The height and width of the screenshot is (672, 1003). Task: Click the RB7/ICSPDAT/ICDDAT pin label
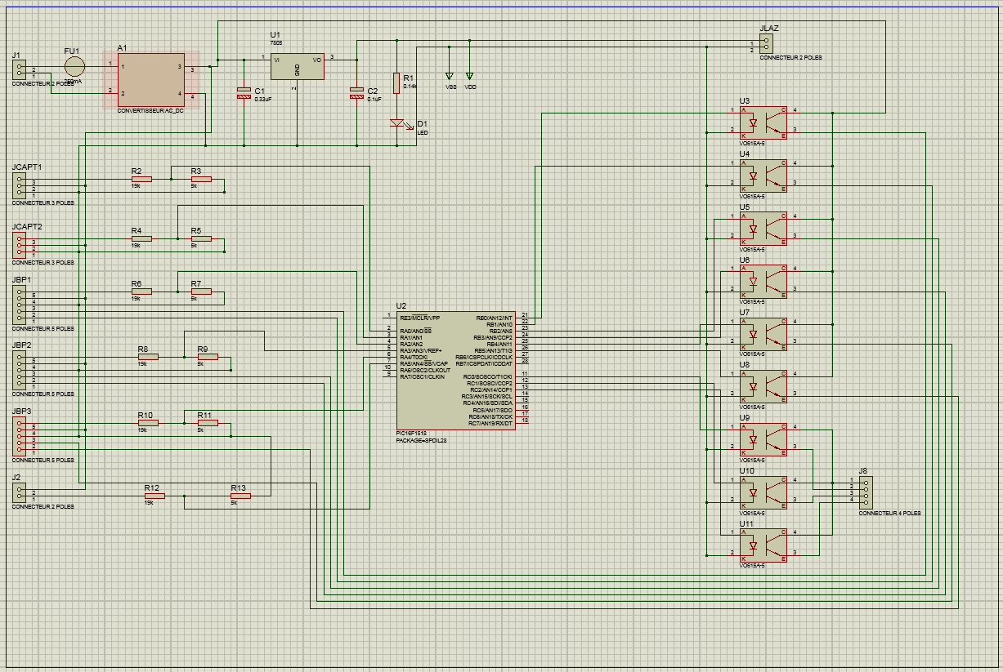[484, 363]
